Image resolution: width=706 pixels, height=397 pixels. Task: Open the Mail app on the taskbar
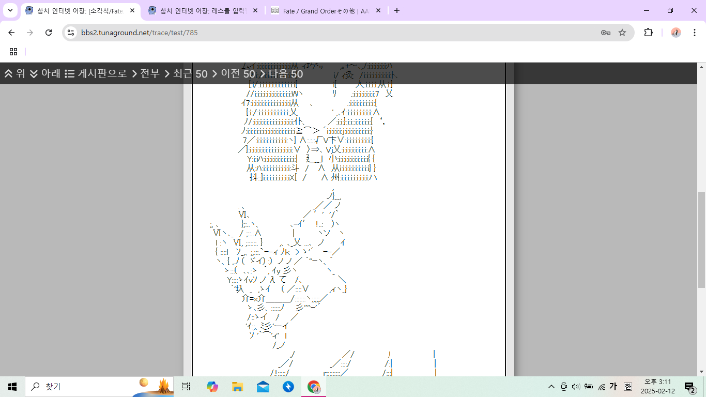pyautogui.click(x=263, y=387)
